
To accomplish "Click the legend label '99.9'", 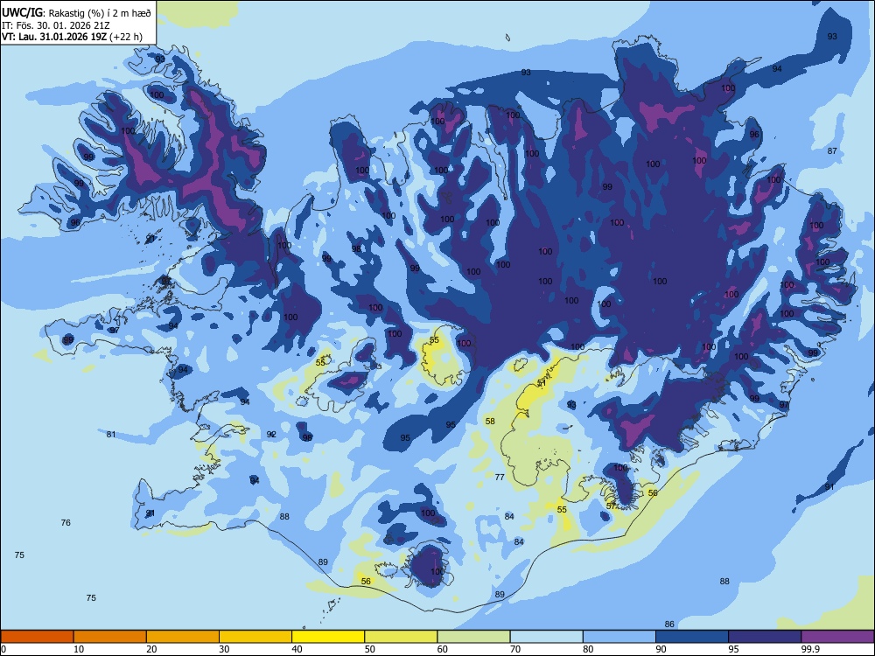I will (809, 649).
